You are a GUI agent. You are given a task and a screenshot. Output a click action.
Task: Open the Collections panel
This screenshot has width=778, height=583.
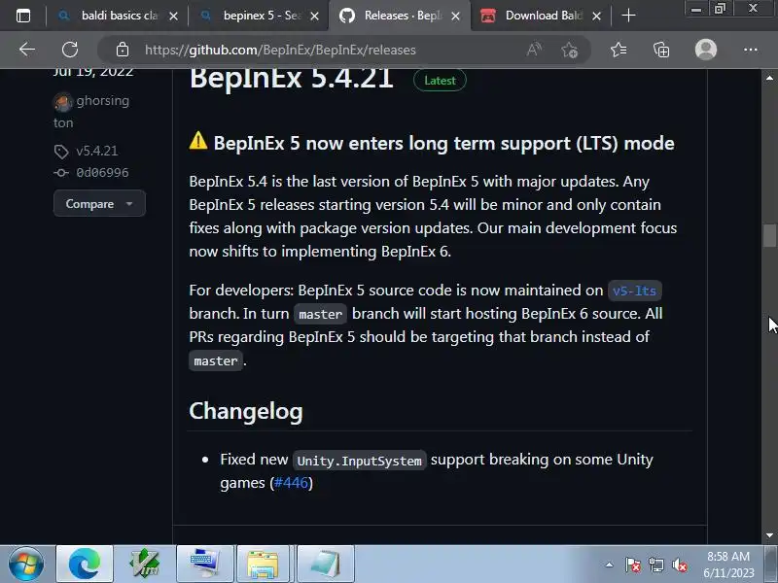tap(661, 50)
